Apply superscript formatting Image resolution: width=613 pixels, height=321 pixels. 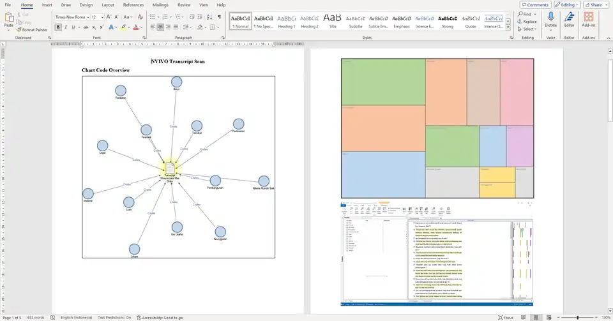point(102,27)
